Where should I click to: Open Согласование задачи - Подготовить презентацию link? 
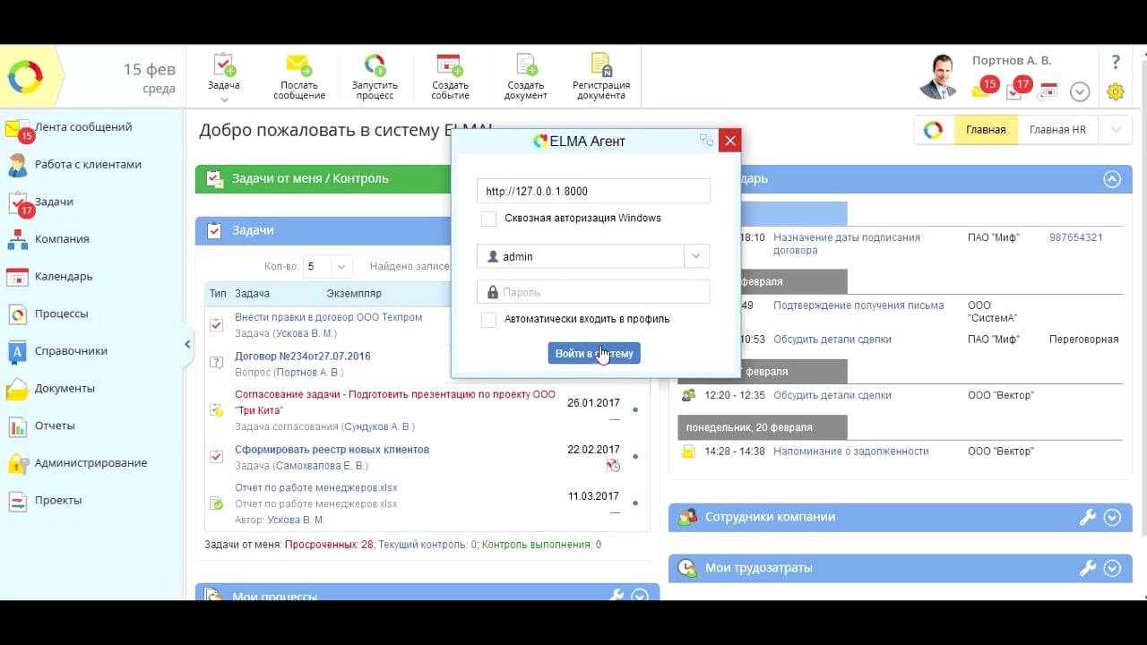click(395, 402)
